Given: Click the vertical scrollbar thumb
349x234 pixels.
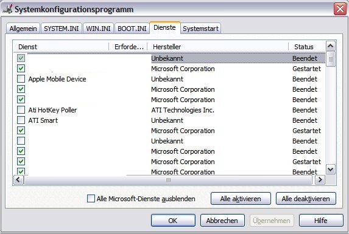Looking at the screenshot, I should (330, 59).
